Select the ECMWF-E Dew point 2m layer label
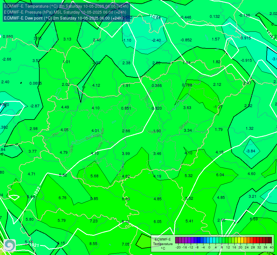The width and height of the screenshot is (277, 255). [63, 18]
